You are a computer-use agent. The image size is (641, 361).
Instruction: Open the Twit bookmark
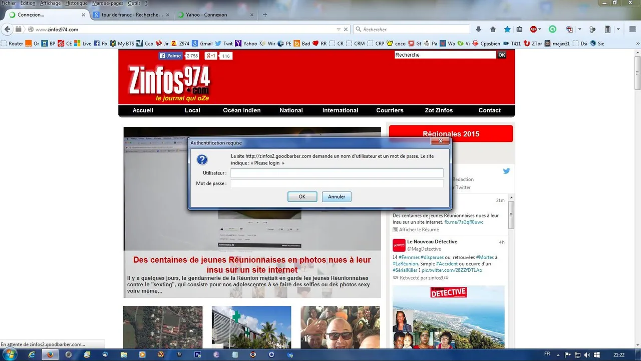pos(224,44)
